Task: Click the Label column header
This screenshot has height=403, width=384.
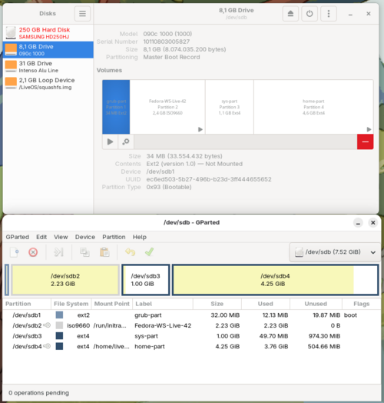Action: [163, 304]
